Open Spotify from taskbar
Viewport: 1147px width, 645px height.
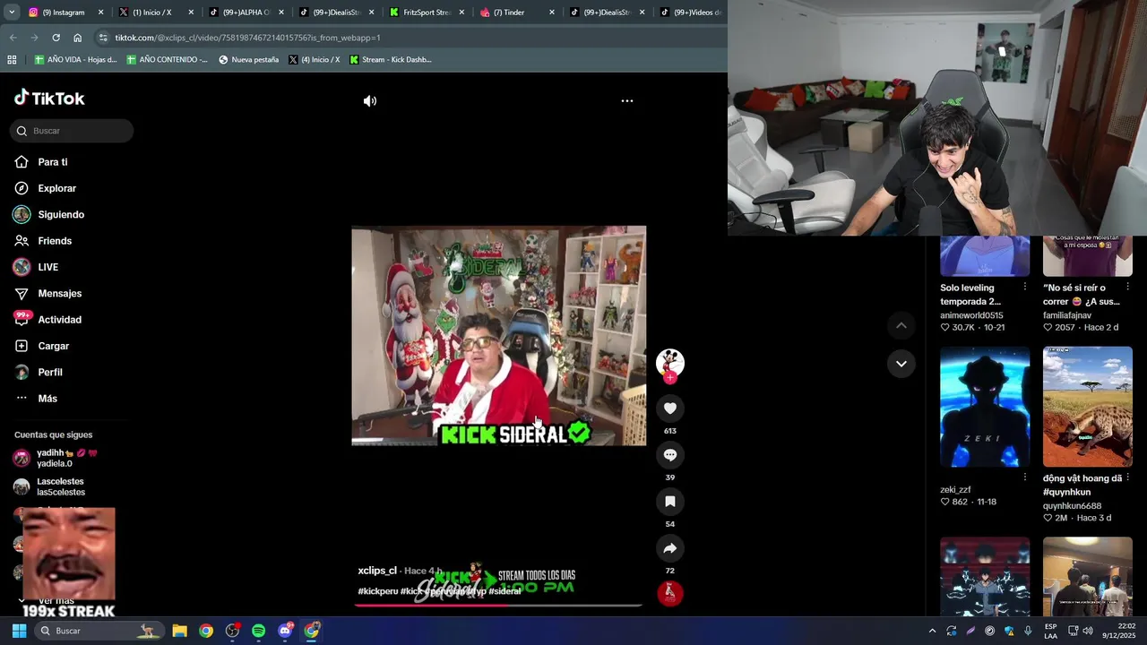[258, 631]
